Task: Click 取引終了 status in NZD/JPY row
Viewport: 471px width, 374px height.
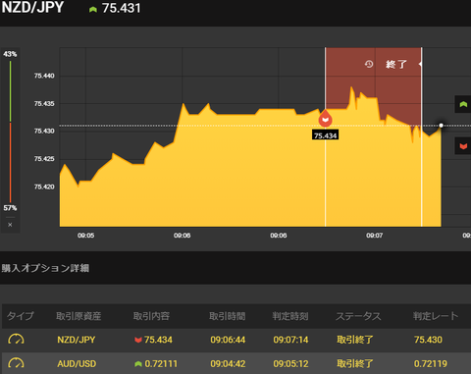Action: (x=355, y=340)
